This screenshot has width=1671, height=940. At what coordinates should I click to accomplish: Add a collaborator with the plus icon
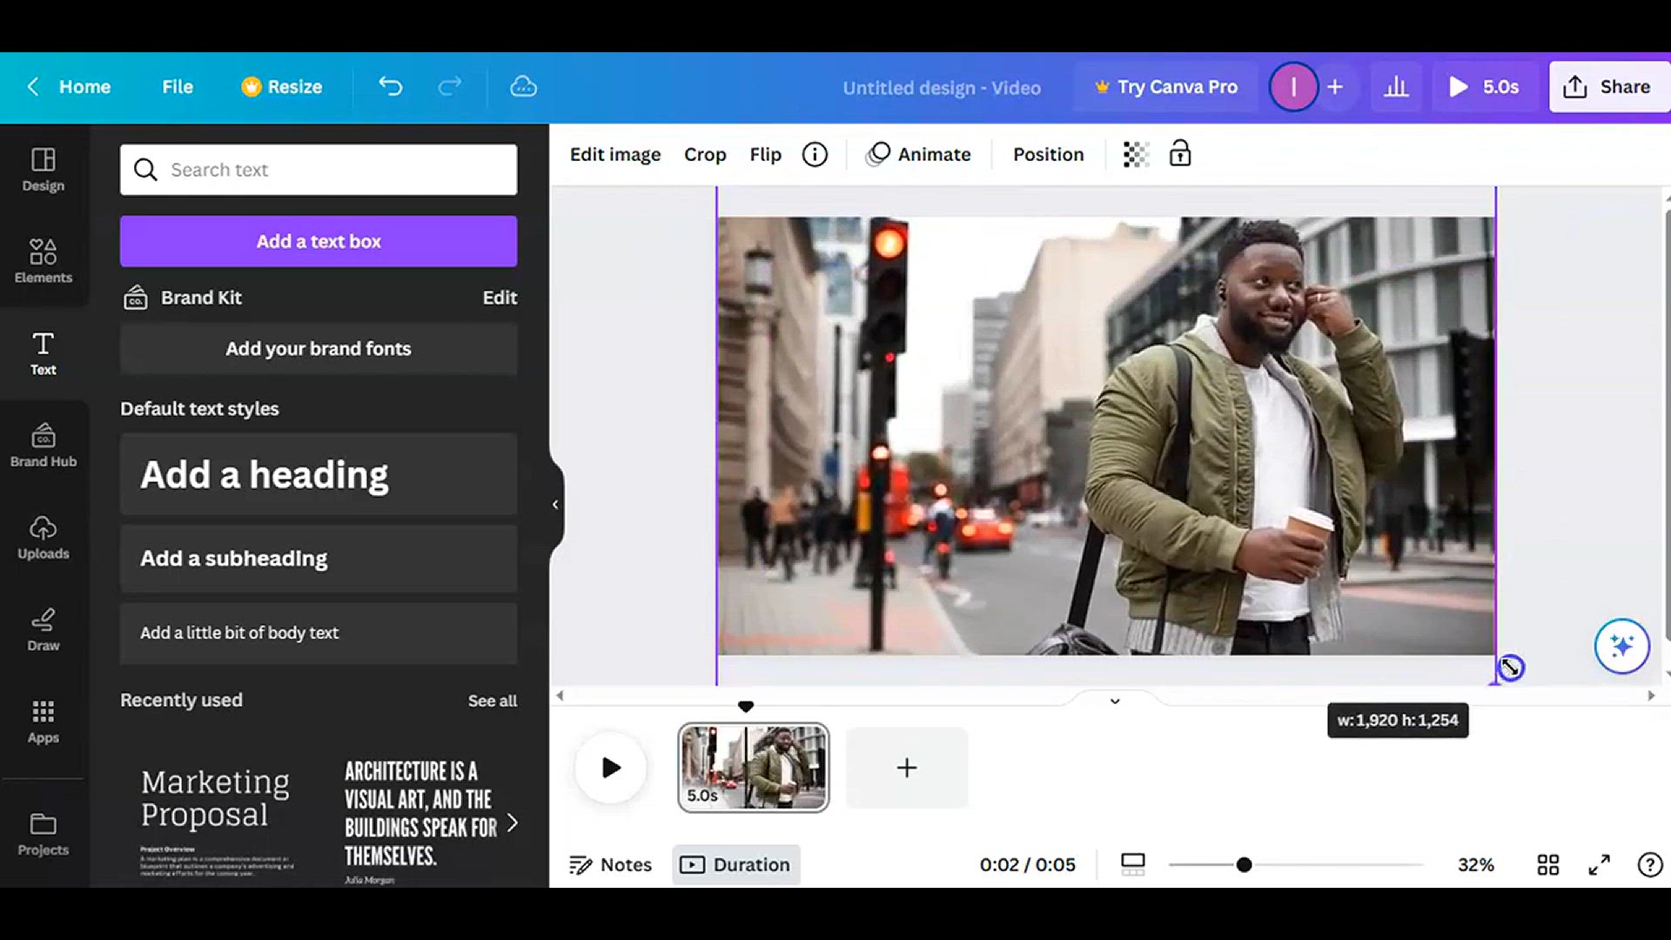(1335, 86)
